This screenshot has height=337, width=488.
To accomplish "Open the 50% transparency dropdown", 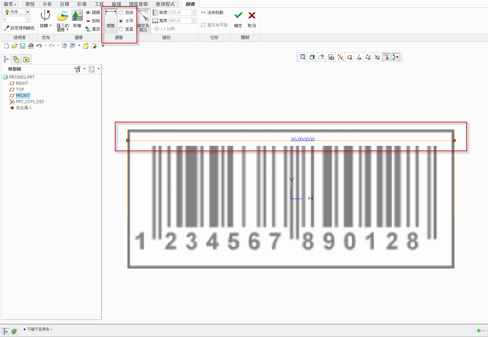I will coord(28,12).
